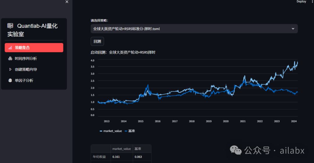Click the icon beside 时间序列分析

[x=10, y=58]
